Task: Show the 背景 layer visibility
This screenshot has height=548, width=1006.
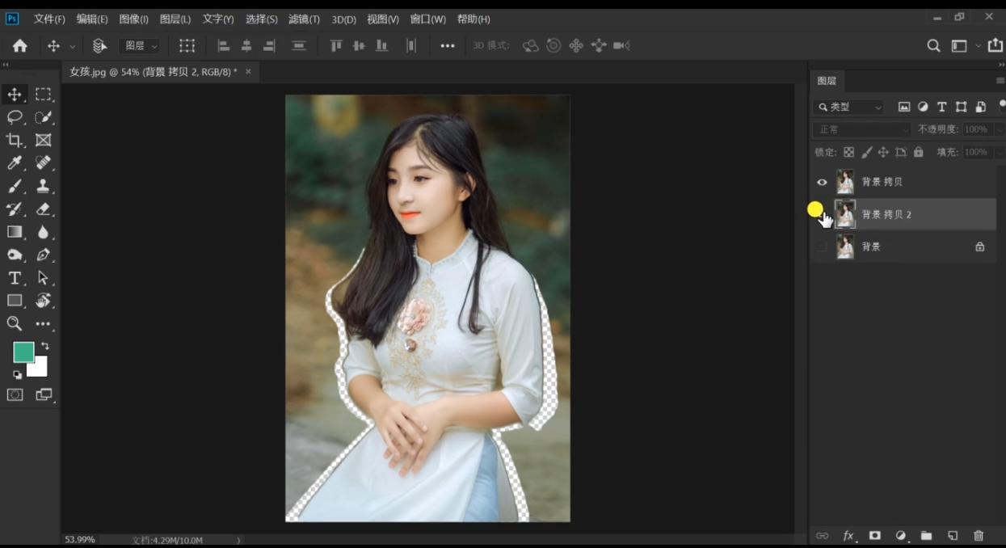Action: pyautogui.click(x=822, y=247)
